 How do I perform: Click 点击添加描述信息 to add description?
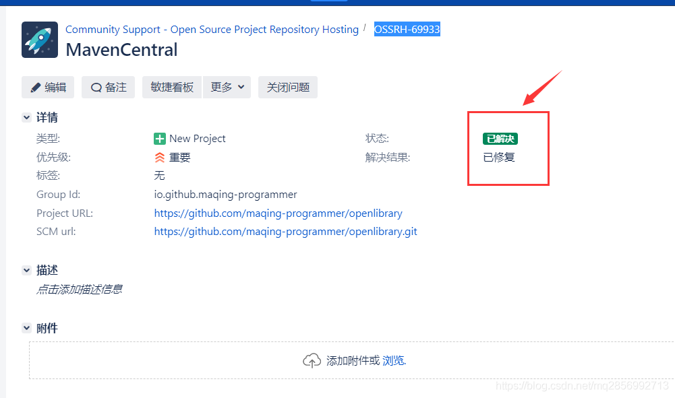point(79,290)
